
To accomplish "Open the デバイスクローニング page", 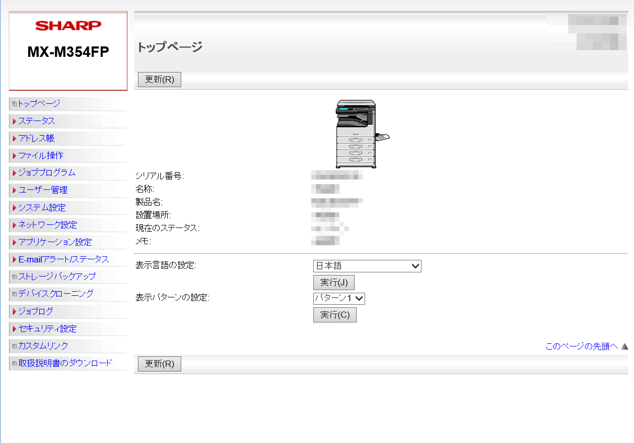I will (56, 293).
